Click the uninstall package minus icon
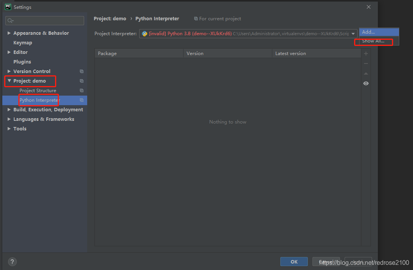Image resolution: width=413 pixels, height=270 pixels. [366, 63]
